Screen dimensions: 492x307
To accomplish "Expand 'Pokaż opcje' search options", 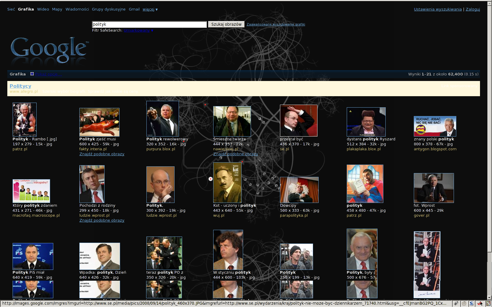I will (46, 74).
